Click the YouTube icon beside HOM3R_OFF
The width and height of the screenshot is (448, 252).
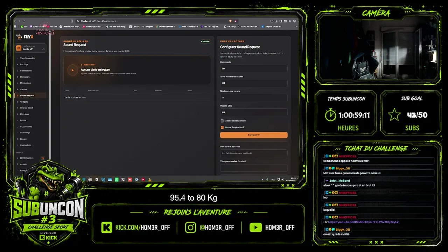(x=255, y=227)
